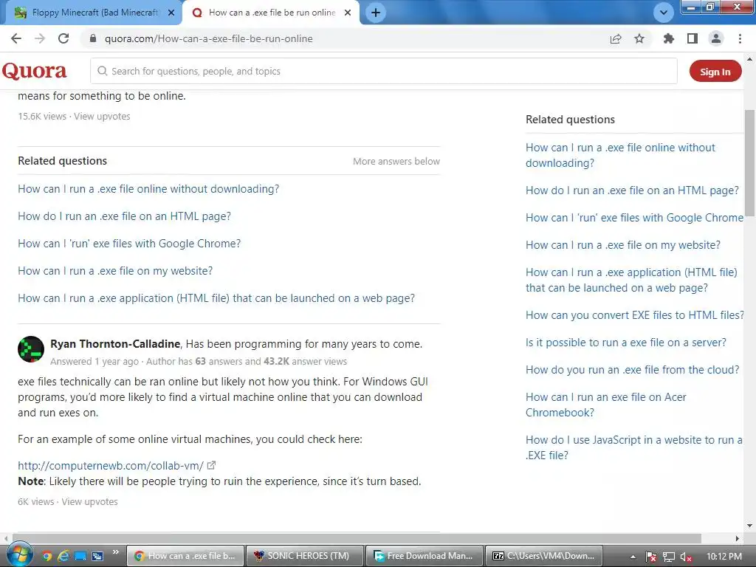
Task: Switch to Floppy Minecraft tab
Action: point(91,13)
